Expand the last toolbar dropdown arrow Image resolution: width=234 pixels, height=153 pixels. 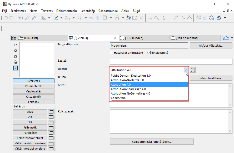(225, 18)
